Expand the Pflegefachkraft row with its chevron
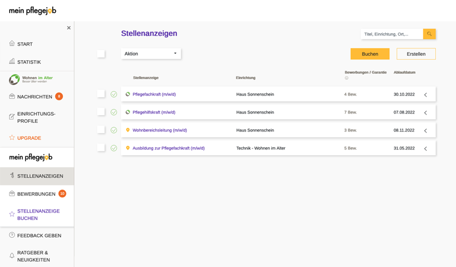This screenshot has width=456, height=267. [426, 95]
